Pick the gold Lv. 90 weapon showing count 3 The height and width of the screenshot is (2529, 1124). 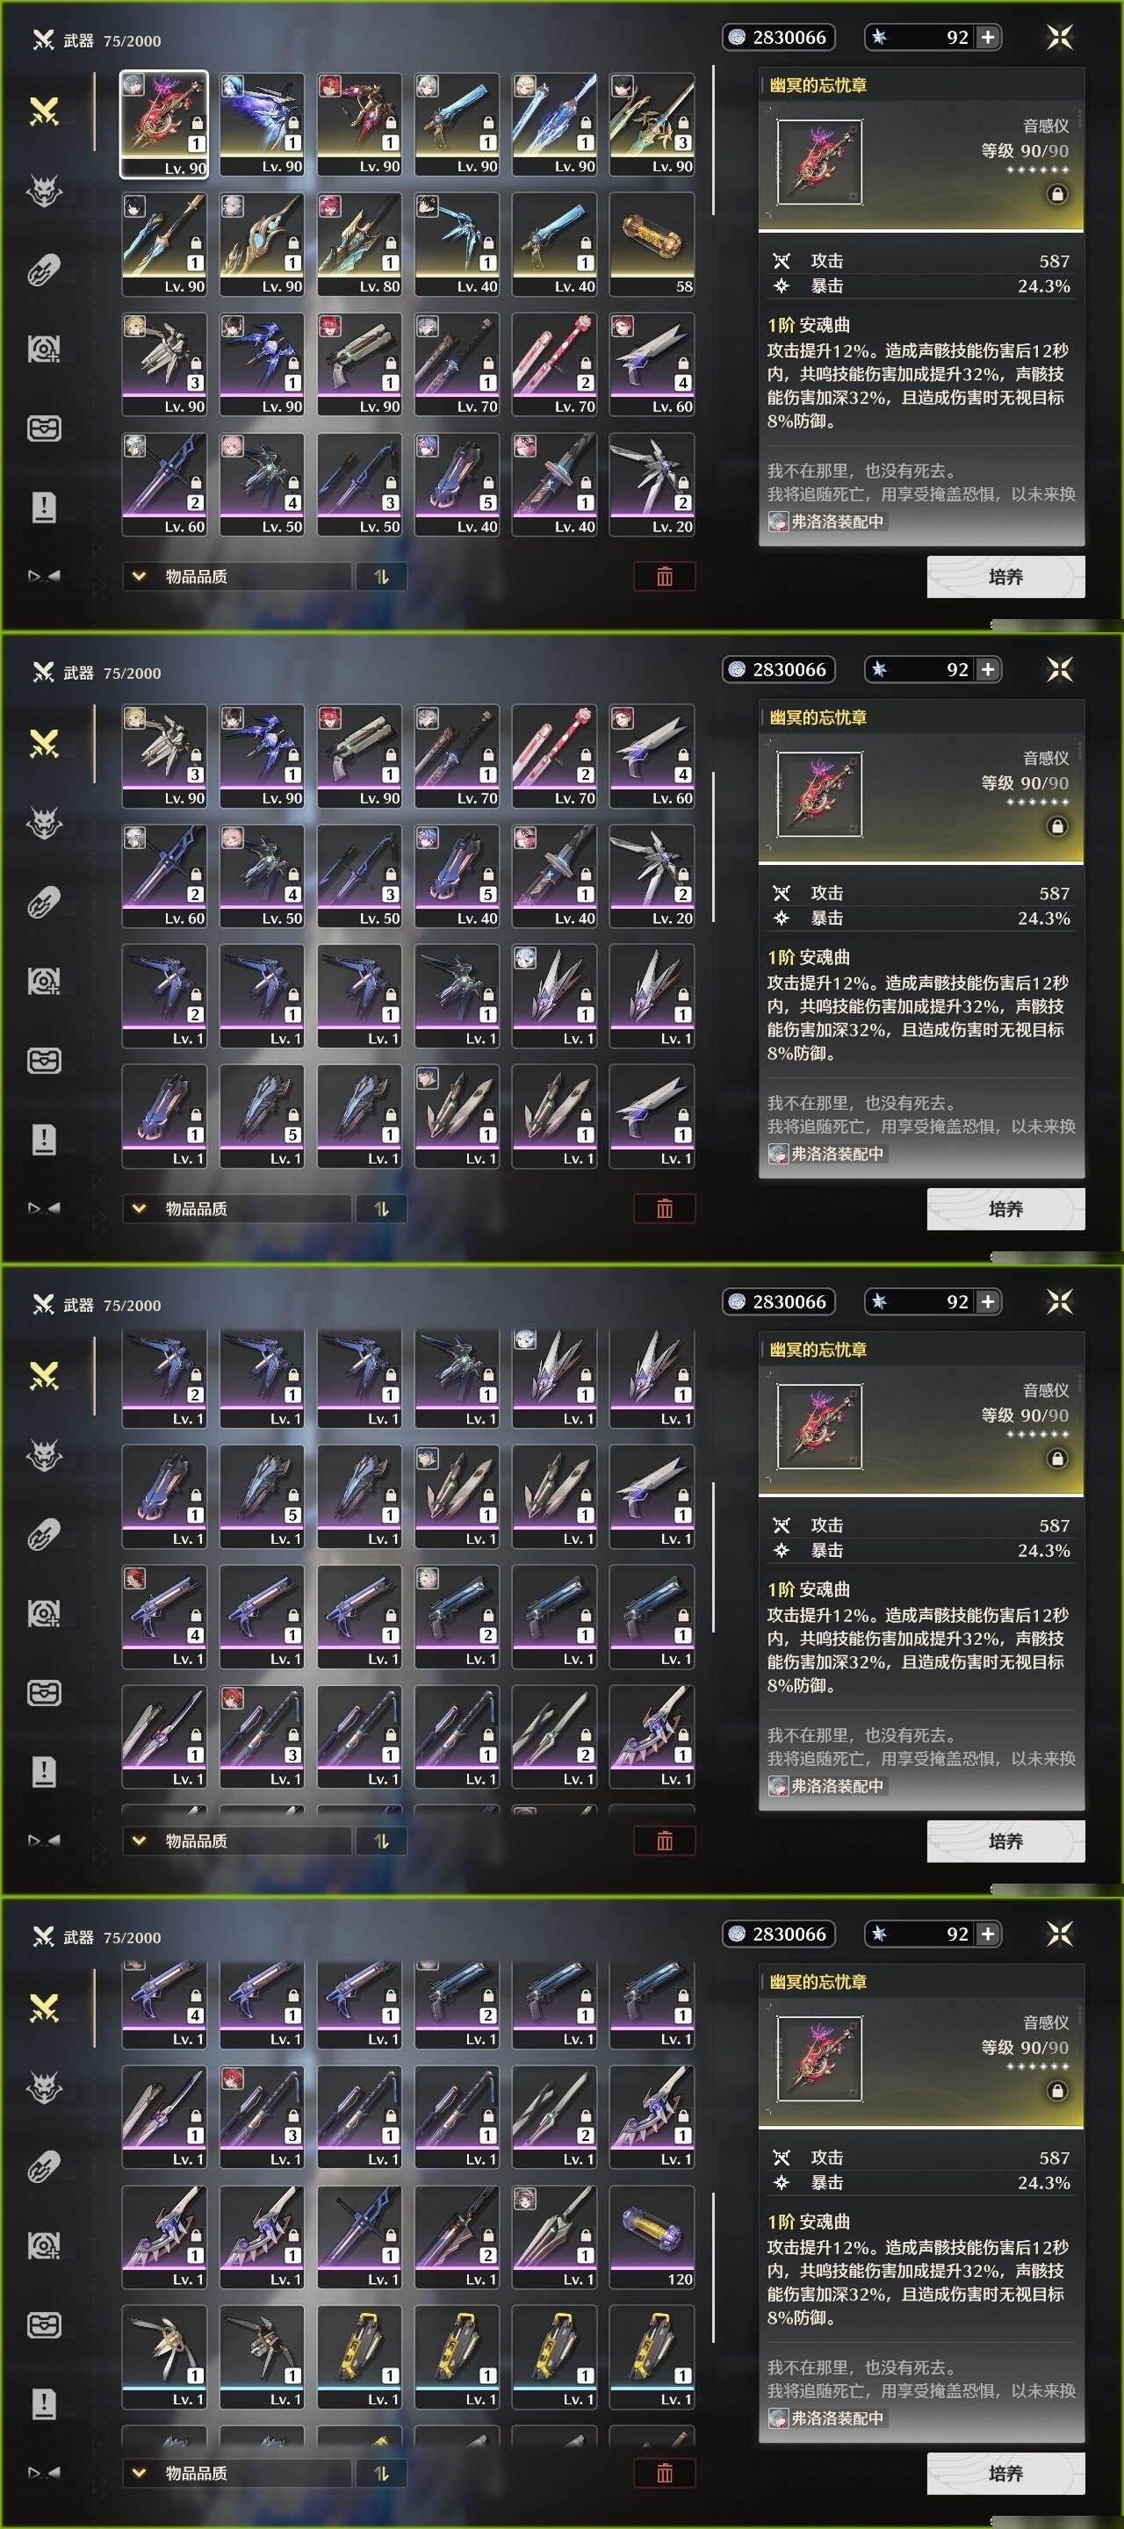click(x=652, y=124)
